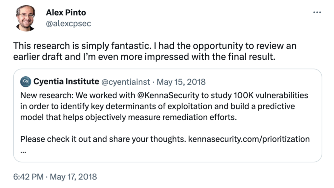Click the "100K vulnerabilities" phrase
The image size is (334, 188).
pyautogui.click(x=271, y=95)
